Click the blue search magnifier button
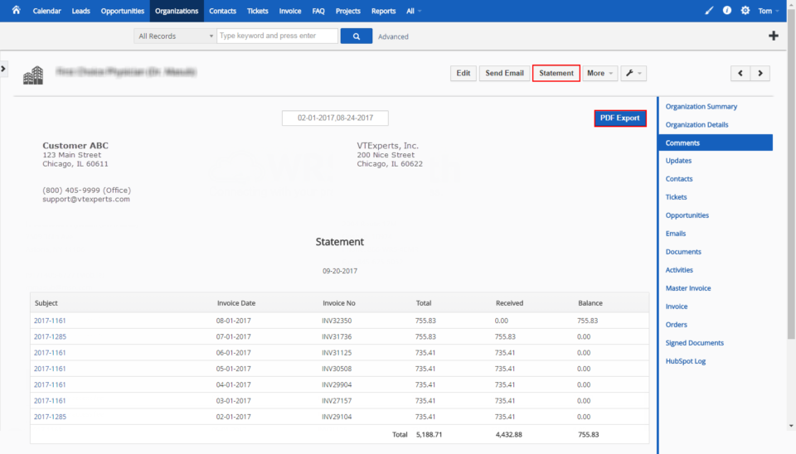796x454 pixels. point(356,36)
